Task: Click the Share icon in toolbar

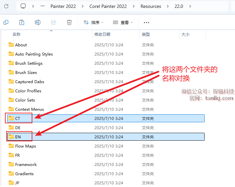Action: coord(53,22)
